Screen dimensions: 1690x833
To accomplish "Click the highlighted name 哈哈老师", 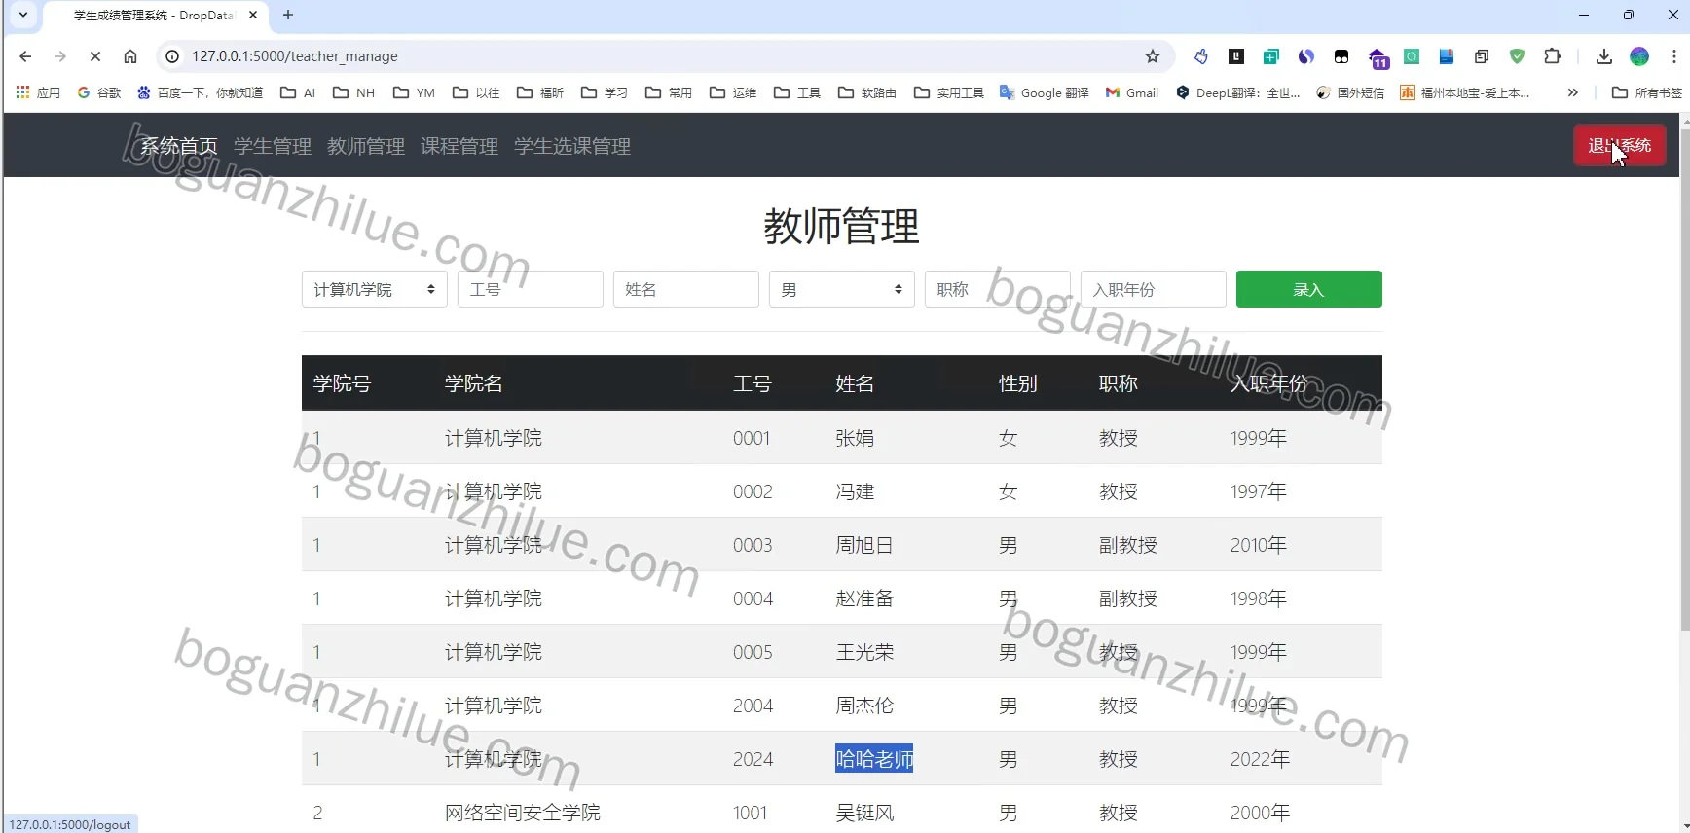I will coord(874,759).
